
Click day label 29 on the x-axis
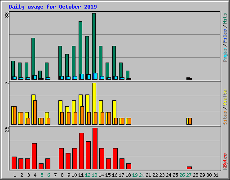click(202, 175)
